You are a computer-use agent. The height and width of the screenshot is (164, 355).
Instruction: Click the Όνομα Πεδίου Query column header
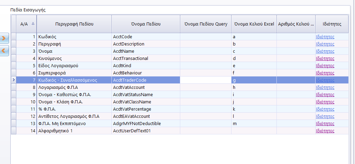tap(206, 24)
